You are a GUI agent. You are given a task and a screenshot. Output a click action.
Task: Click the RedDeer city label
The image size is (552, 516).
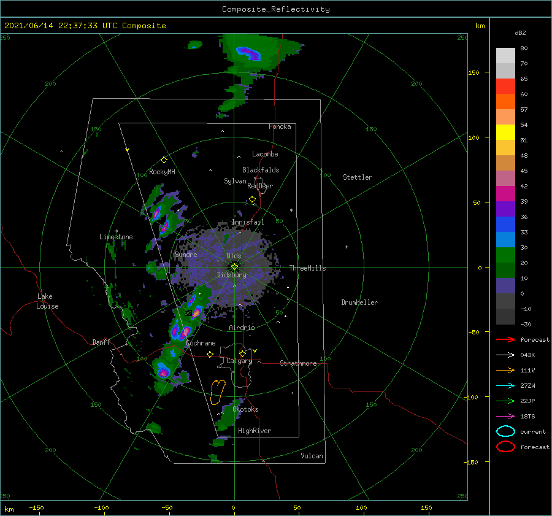pos(260,186)
